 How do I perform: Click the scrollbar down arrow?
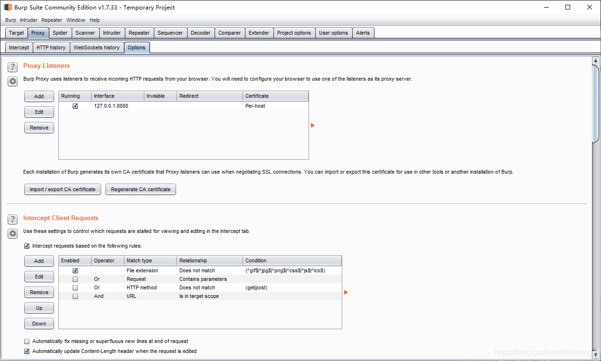pyautogui.click(x=596, y=354)
